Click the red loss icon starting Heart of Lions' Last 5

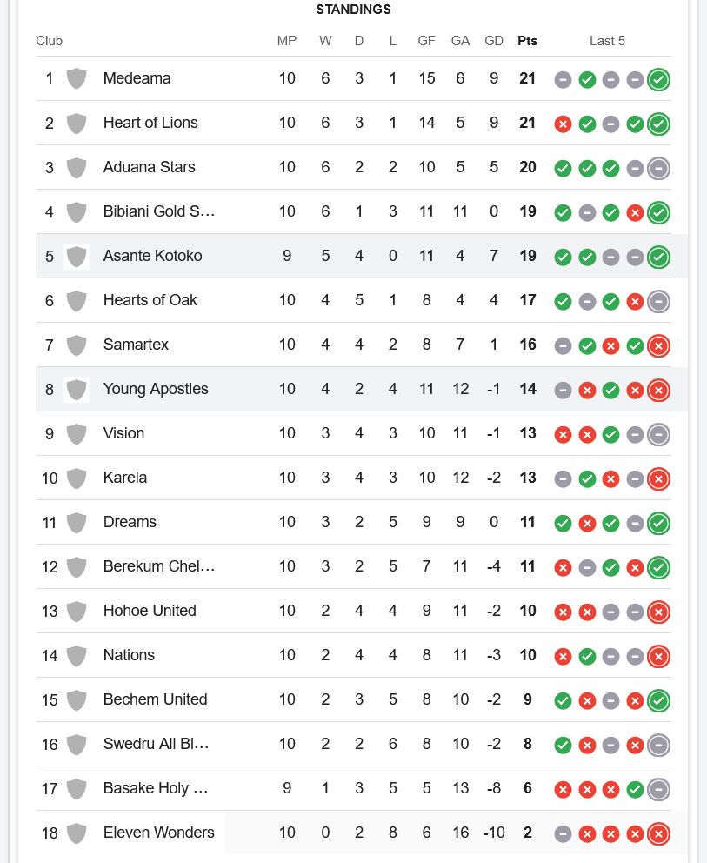(563, 124)
